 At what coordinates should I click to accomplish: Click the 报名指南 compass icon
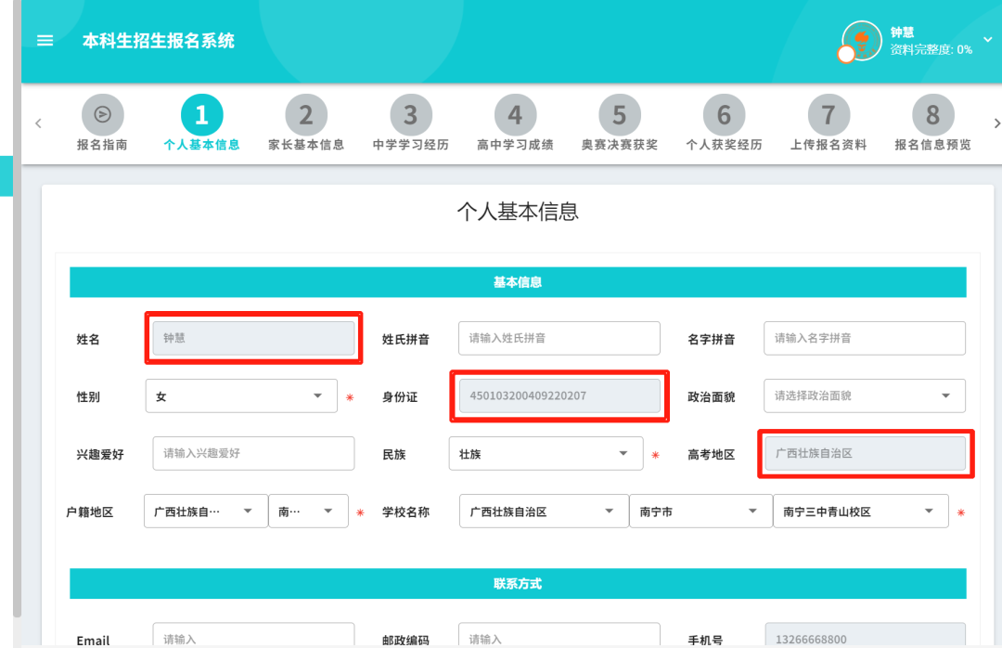pos(102,115)
